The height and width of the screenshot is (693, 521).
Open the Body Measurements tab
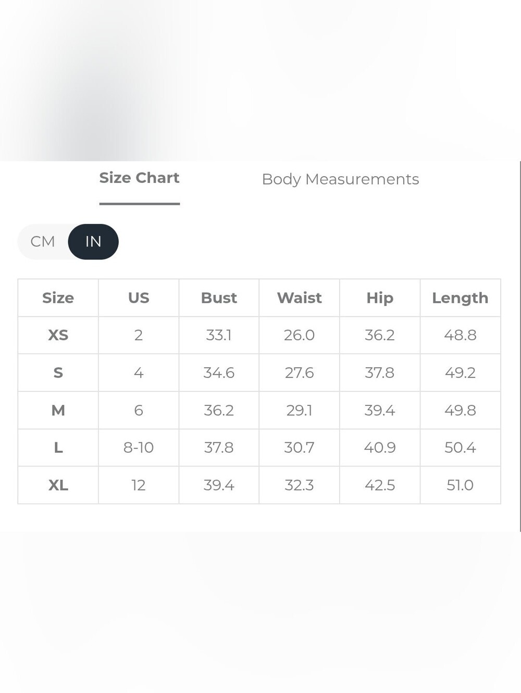point(340,179)
